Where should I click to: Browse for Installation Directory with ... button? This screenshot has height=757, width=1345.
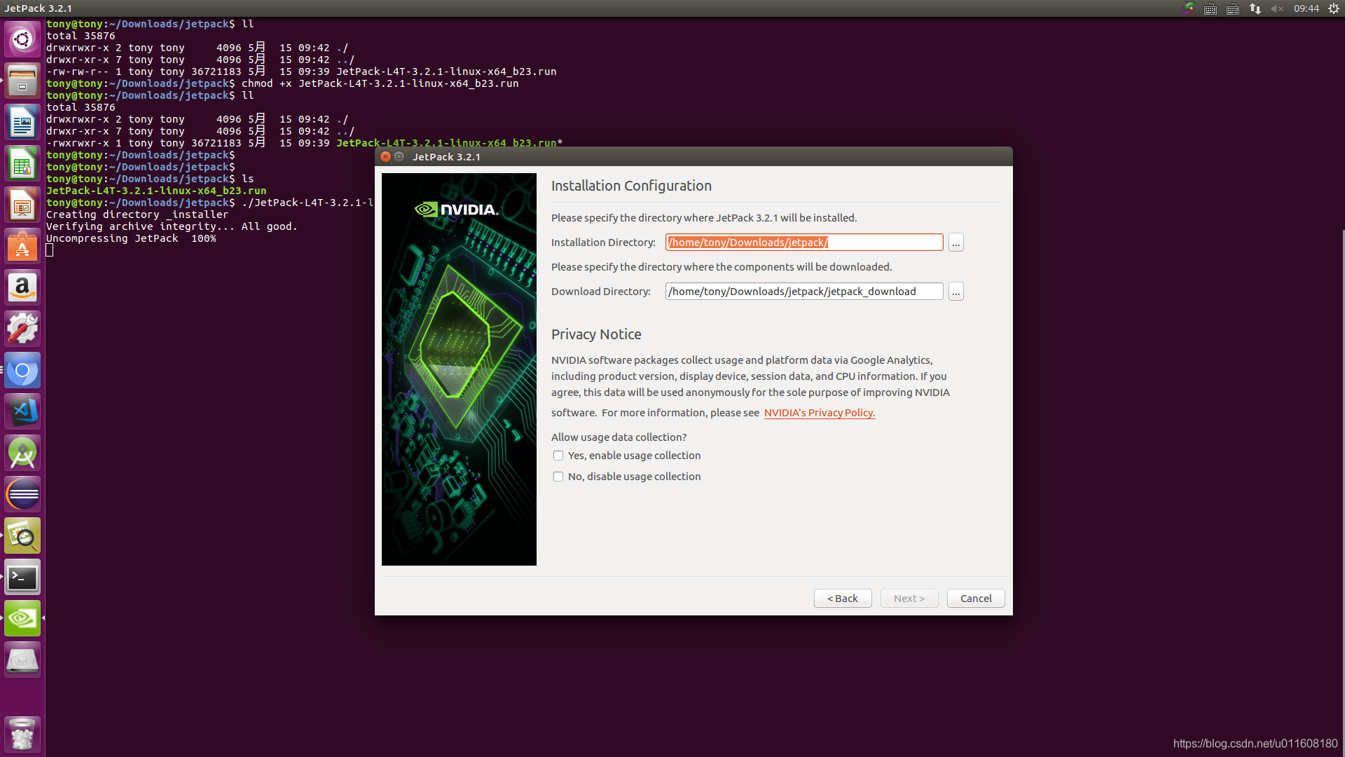pos(956,243)
